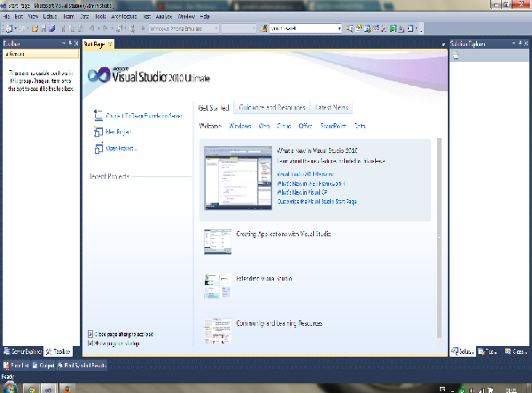Click the Start Debugging play icon

pyautogui.click(x=143, y=29)
